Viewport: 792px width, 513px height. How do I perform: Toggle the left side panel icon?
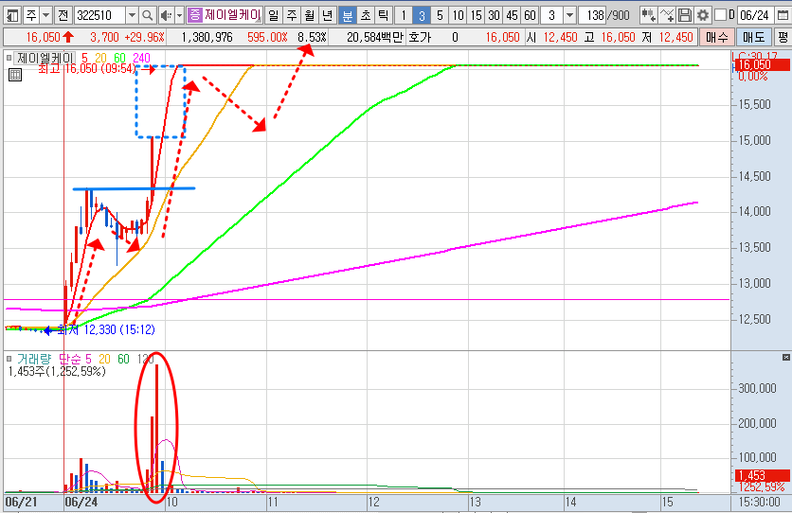click(x=12, y=15)
